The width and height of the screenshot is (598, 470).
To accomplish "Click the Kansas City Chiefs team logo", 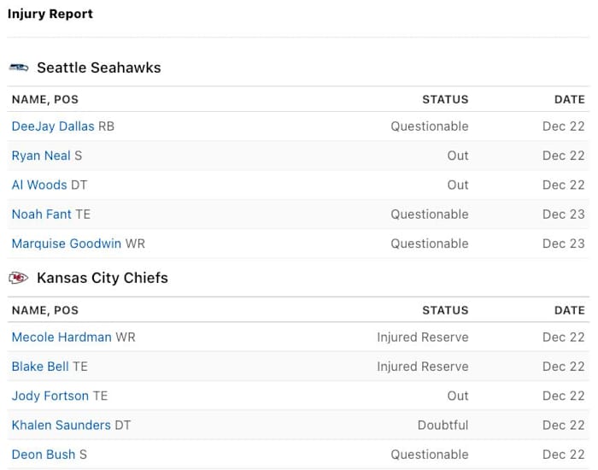I will [19, 278].
